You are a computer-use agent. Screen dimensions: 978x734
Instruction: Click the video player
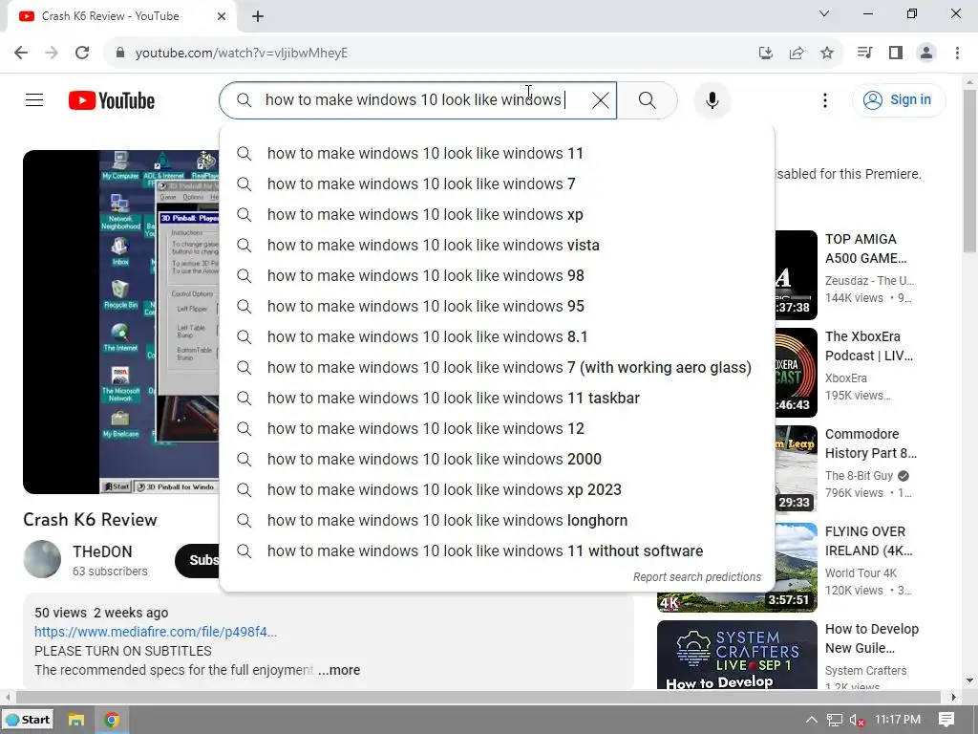point(121,321)
